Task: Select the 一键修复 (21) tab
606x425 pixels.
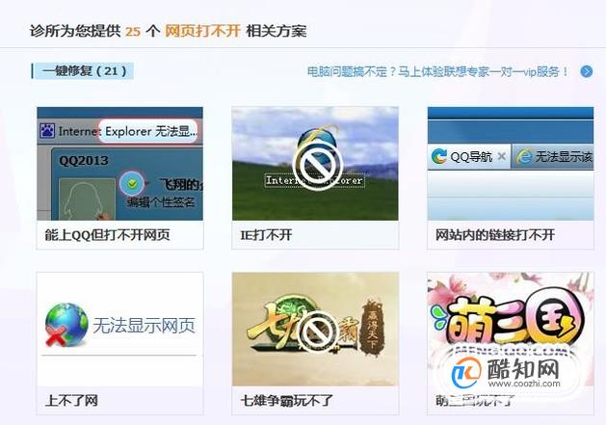Action: tap(83, 71)
